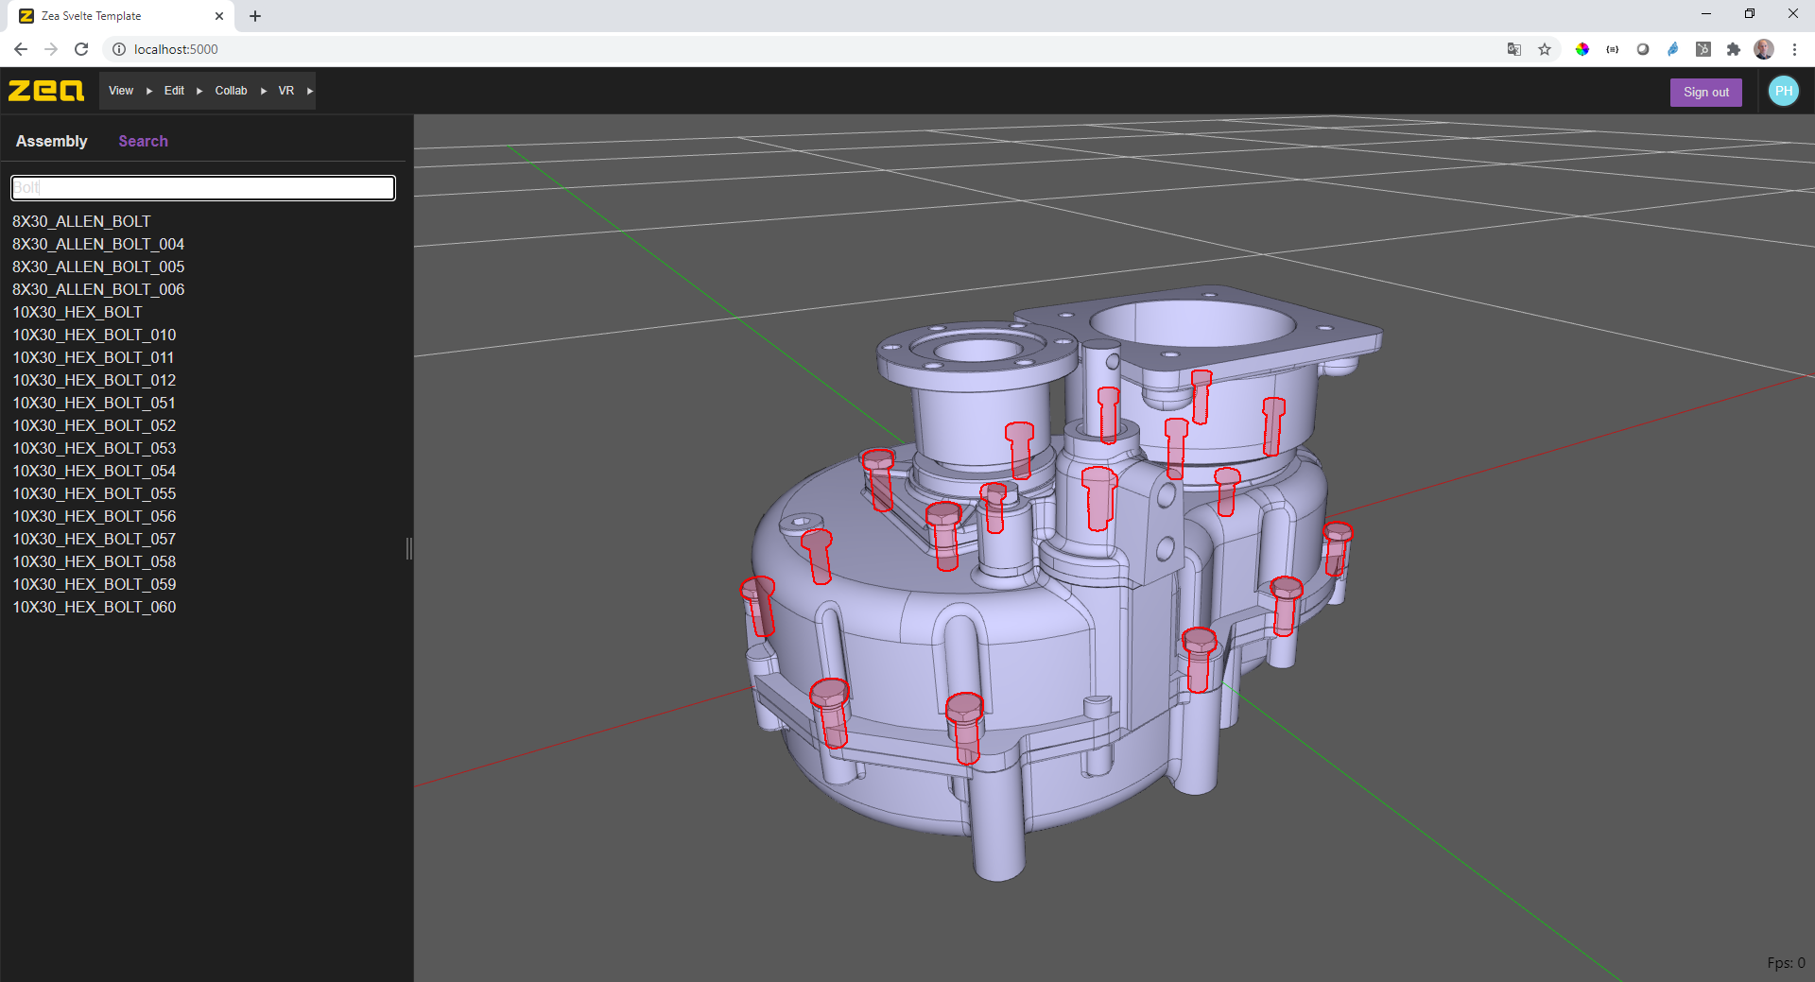Select 8X30_ALLEN_BOLT_006 in the results
This screenshot has width=1815, height=982.
[98, 289]
